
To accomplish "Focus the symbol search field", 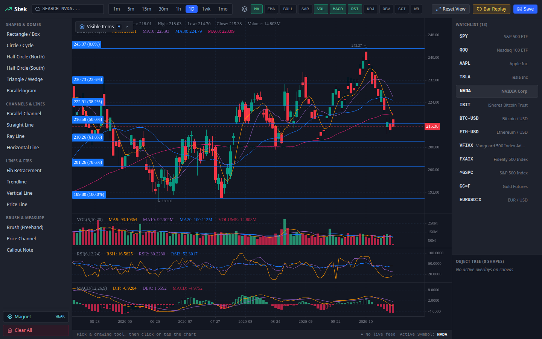I will tap(68, 9).
